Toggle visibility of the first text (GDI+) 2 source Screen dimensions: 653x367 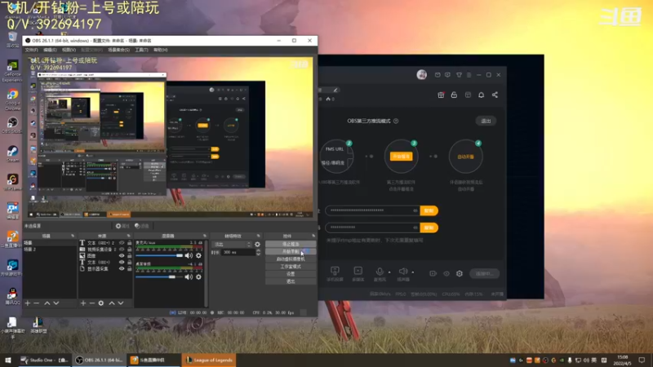[x=122, y=242]
